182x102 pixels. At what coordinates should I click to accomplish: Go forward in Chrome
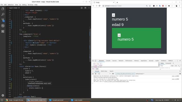pyautogui.click(x=96, y=6)
